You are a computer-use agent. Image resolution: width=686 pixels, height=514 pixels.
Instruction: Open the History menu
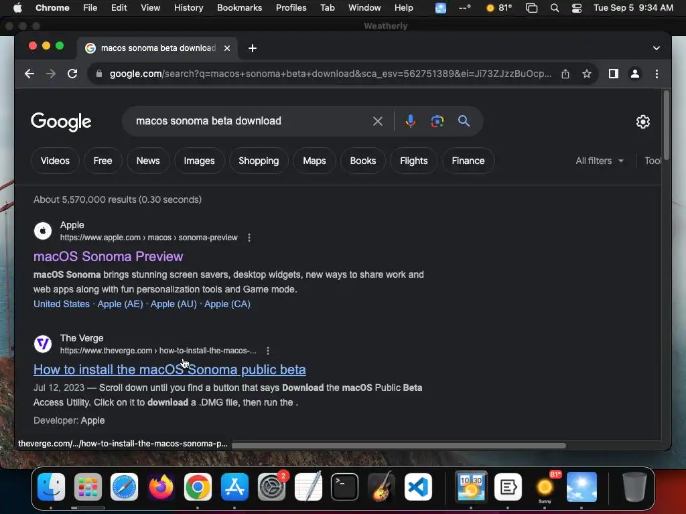188,8
